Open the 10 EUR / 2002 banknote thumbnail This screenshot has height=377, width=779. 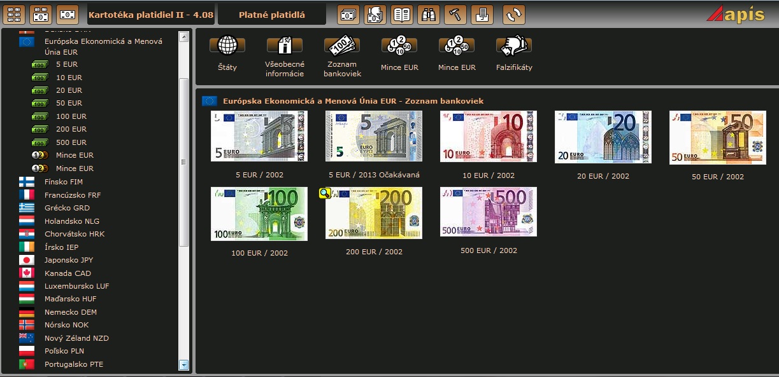pos(488,136)
